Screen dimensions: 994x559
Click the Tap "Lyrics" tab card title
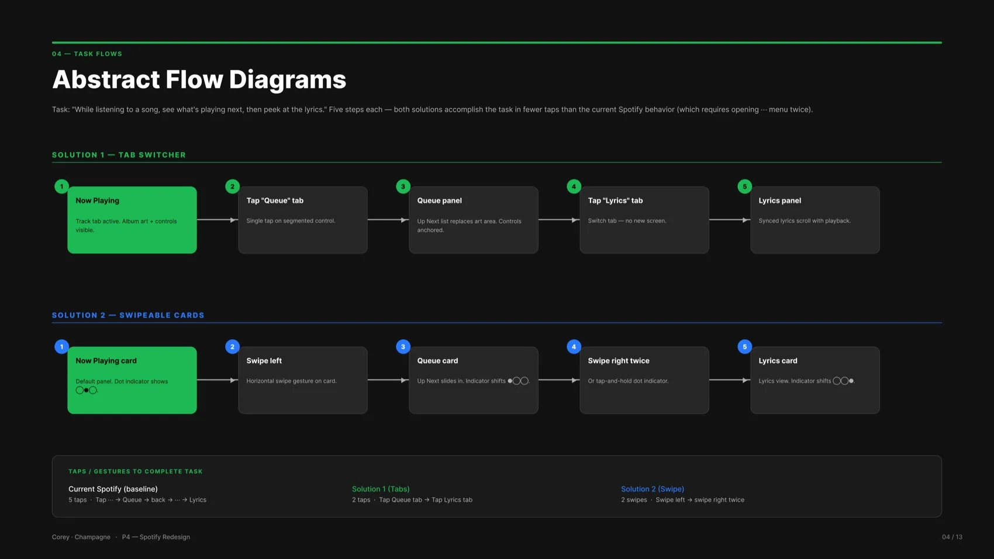615,201
